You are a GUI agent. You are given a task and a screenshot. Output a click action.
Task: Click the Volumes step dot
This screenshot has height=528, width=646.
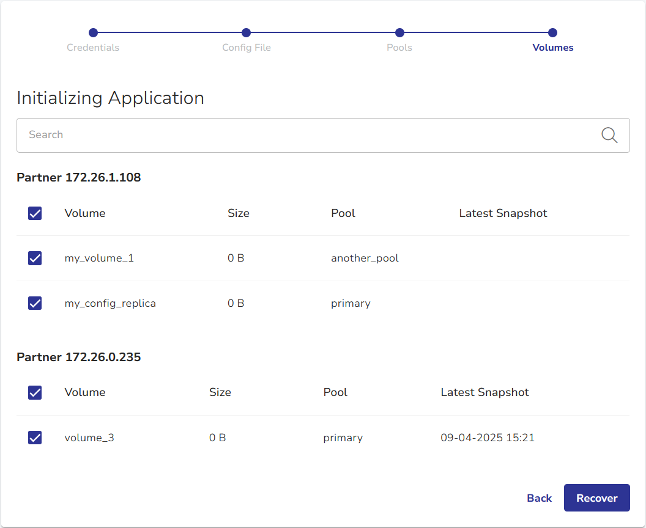(x=552, y=33)
